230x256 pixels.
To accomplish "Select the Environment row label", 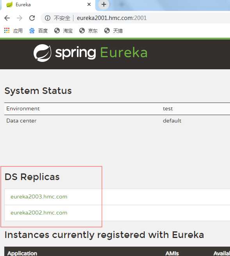I will click(23, 108).
